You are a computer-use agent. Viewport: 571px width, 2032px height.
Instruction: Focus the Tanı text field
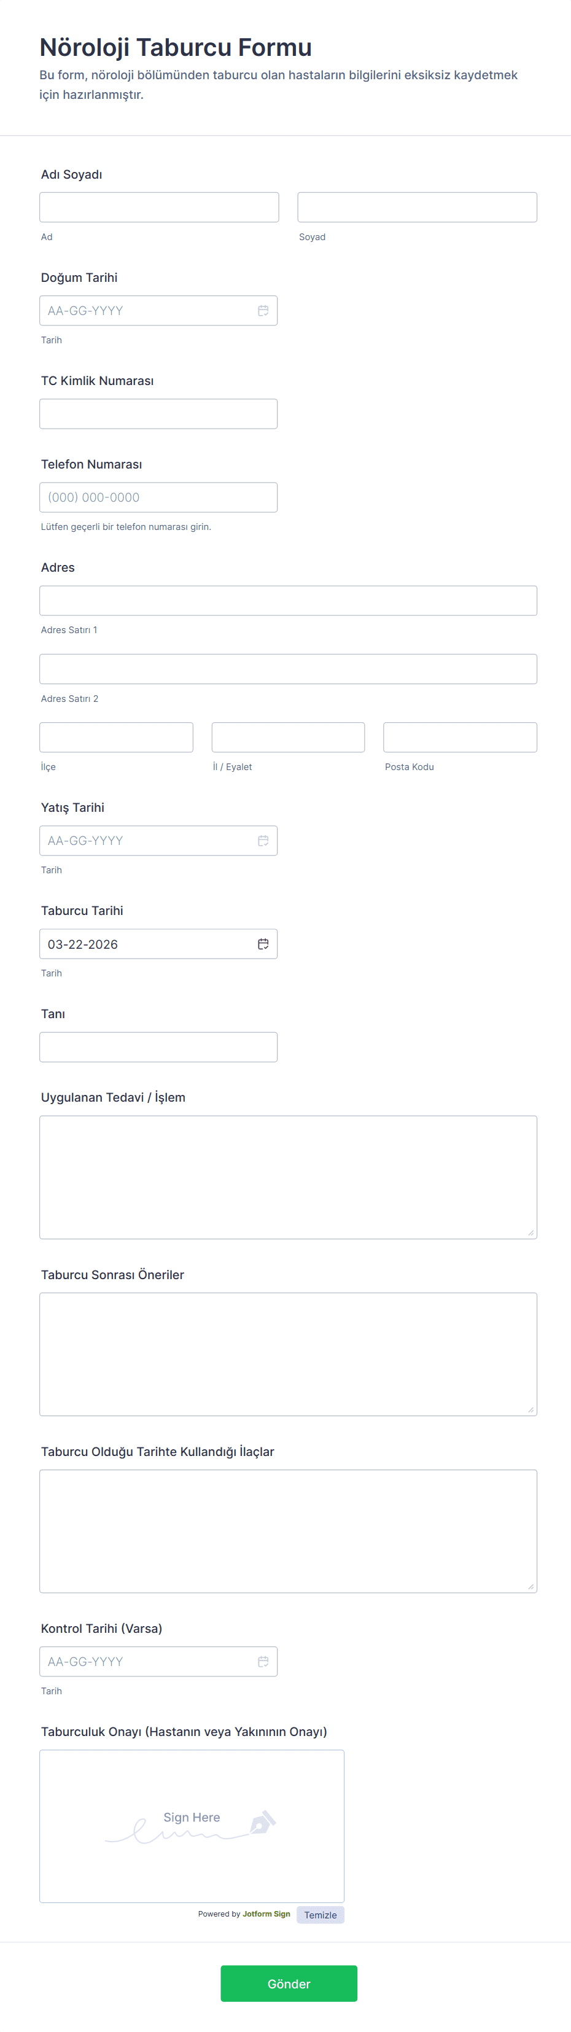pos(158,1048)
